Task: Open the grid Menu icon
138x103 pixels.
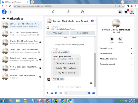Action: (x=120, y=12)
